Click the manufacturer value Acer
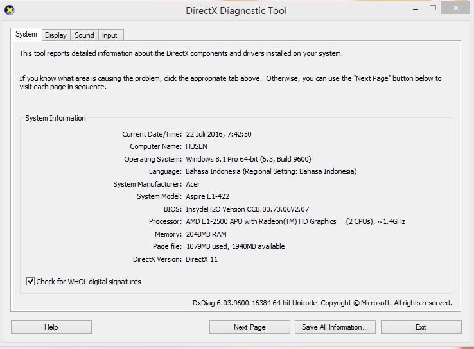Image resolution: width=474 pixels, height=349 pixels. (x=193, y=184)
